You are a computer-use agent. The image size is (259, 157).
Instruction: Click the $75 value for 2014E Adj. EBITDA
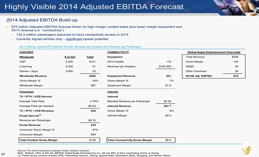click(x=236, y=76)
